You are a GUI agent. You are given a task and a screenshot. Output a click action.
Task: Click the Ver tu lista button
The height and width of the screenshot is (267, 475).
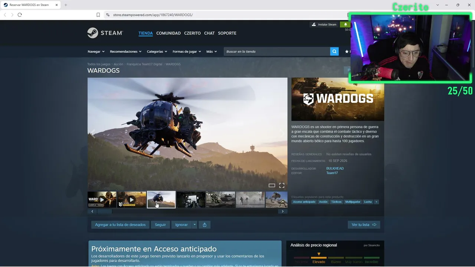(x=364, y=225)
